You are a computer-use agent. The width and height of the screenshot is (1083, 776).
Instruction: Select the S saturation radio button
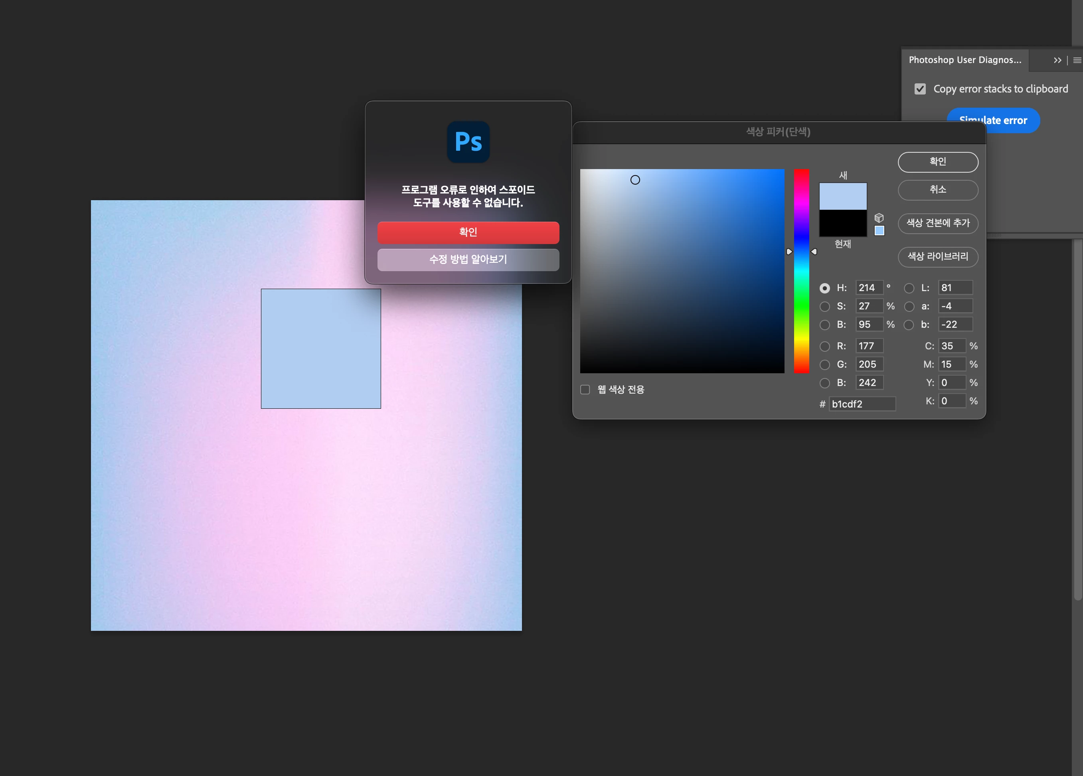pos(824,306)
